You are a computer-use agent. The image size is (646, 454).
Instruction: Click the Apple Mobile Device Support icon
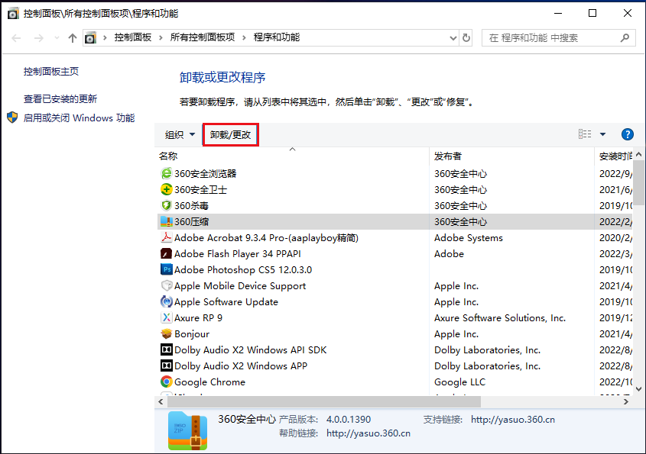click(166, 286)
